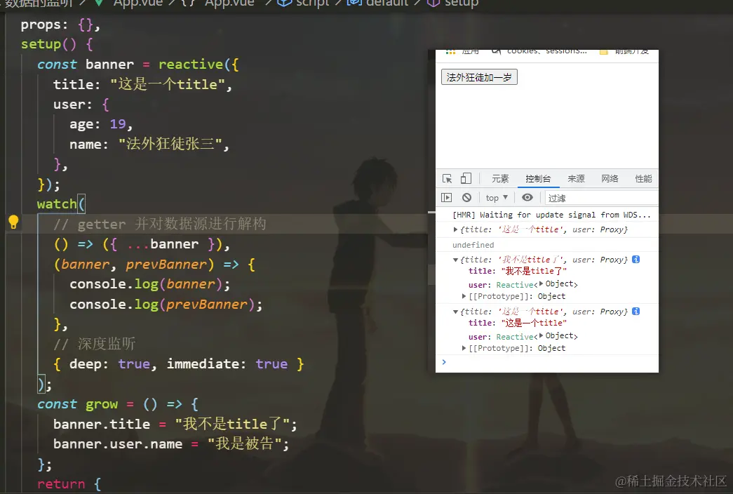This screenshot has width=733, height=494.
Task: Click the info icon beside '我不是title了' object
Action: pyautogui.click(x=636, y=259)
